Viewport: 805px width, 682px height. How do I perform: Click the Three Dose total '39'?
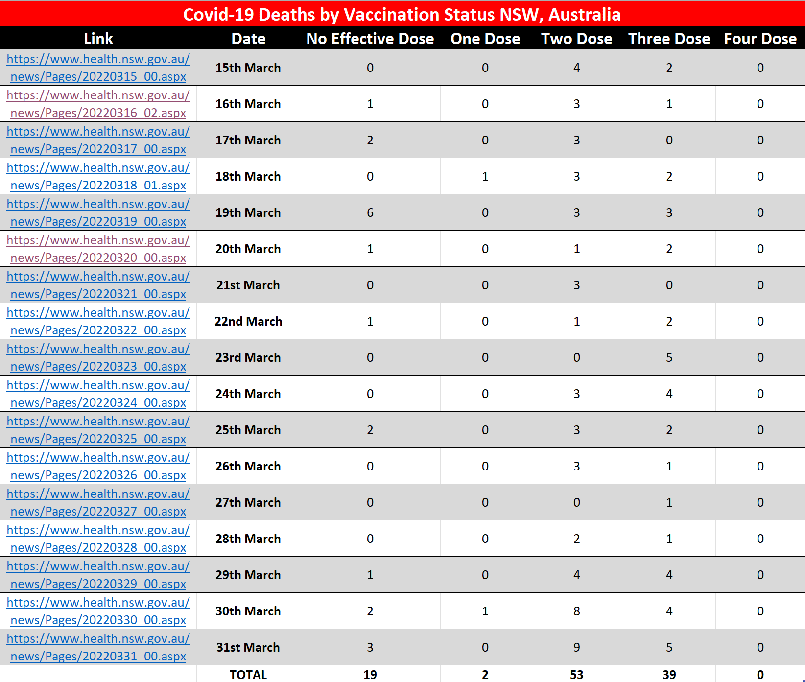[669, 674]
